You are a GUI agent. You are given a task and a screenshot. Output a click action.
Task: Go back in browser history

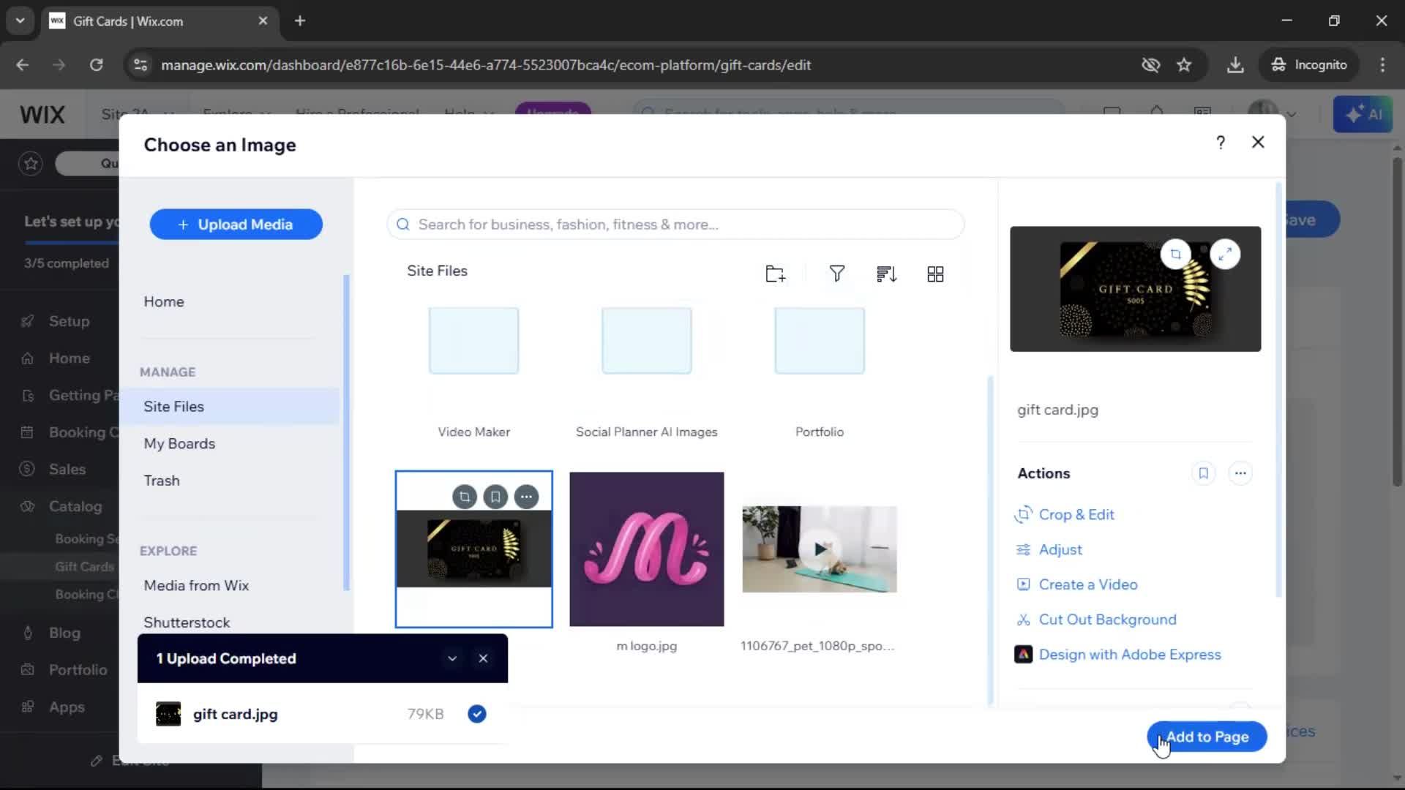(23, 65)
